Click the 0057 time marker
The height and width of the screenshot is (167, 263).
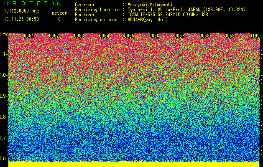pyautogui.click(x=179, y=36)
